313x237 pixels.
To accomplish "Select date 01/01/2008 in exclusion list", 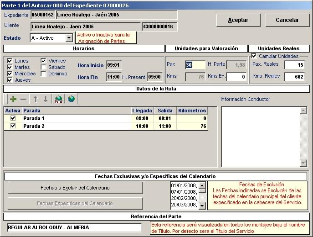I will (x=184, y=185).
